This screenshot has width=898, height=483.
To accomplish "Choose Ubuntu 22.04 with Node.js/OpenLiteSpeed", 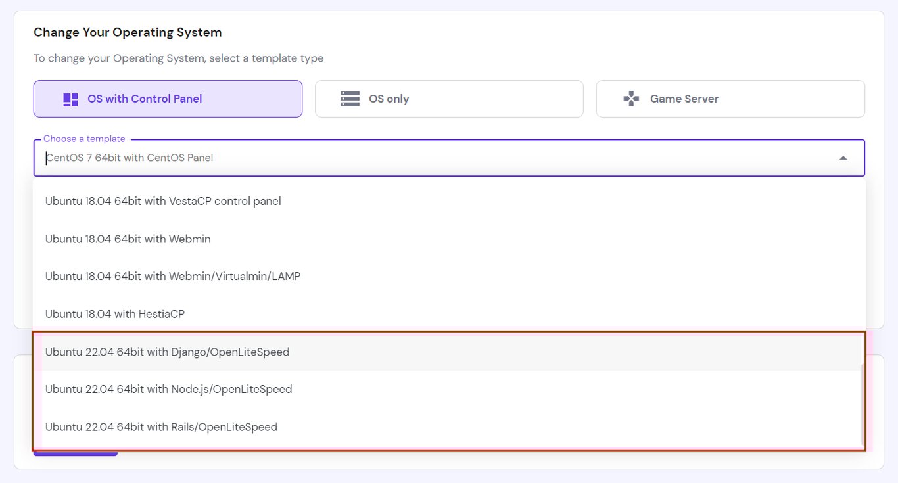I will (168, 389).
